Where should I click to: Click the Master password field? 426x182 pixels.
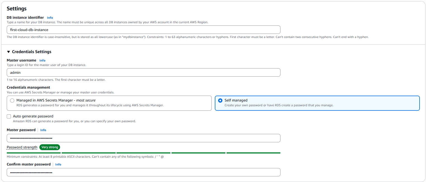143,138
